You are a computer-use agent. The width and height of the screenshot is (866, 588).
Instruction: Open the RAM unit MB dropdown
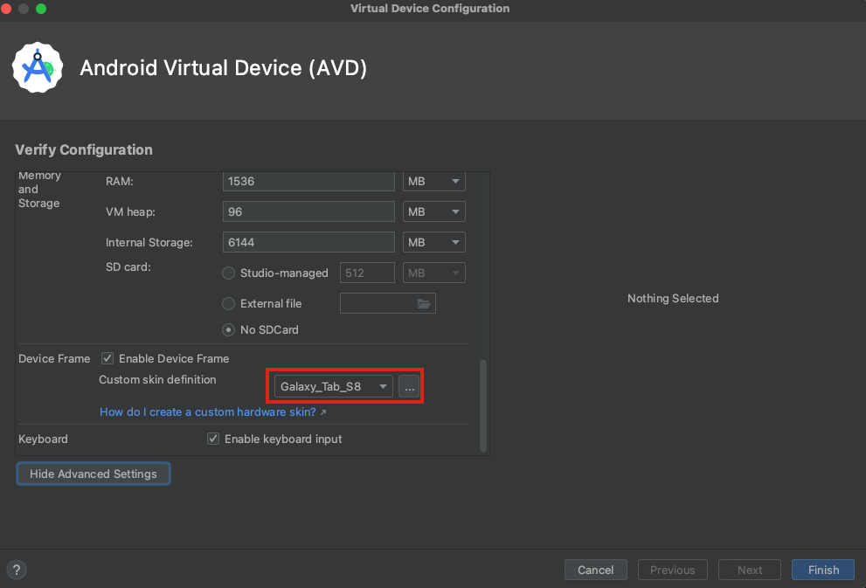[x=434, y=181]
